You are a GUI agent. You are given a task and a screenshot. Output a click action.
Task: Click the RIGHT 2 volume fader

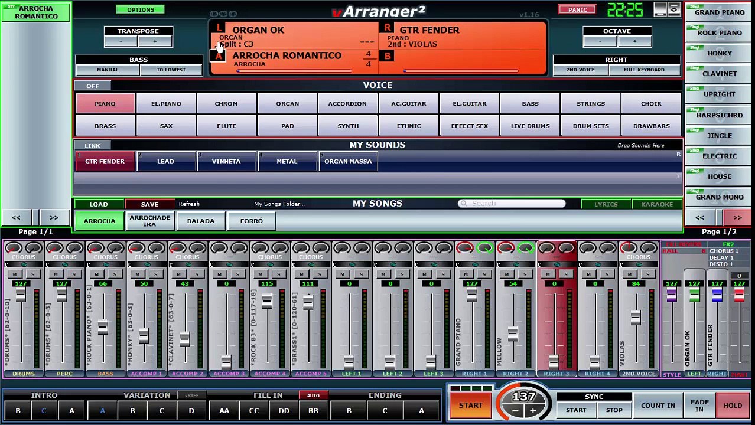click(513, 335)
